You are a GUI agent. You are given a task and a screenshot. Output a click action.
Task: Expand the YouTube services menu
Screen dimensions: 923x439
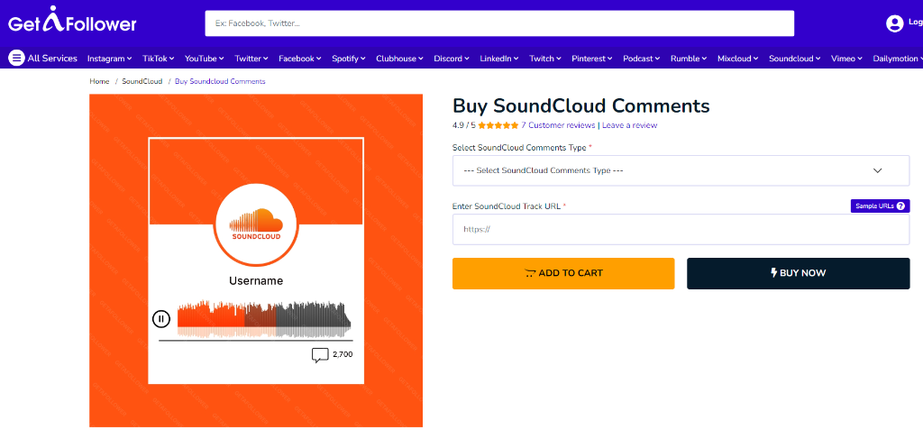point(205,59)
